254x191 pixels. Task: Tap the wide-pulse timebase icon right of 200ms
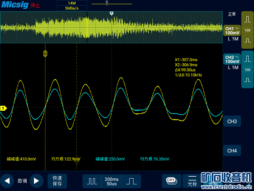point(131,181)
